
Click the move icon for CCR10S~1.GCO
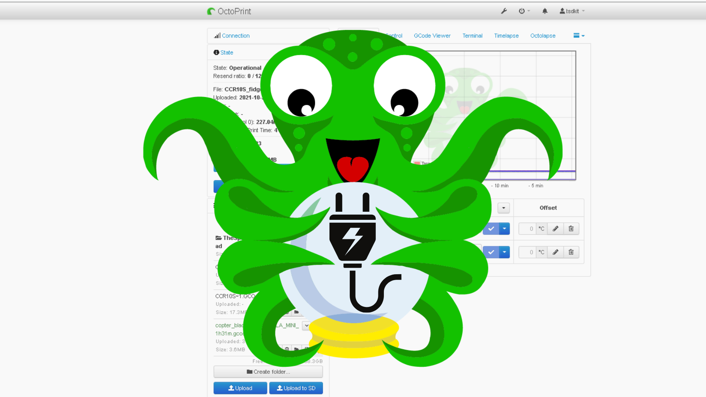[296, 312]
